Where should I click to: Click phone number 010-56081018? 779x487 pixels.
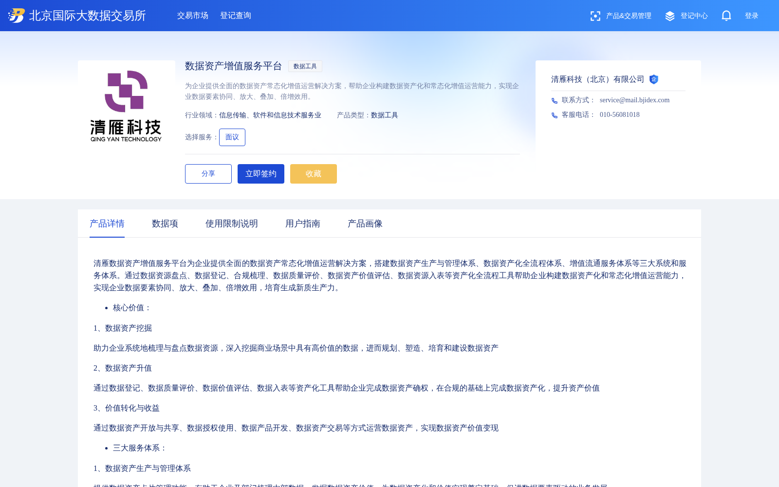point(620,115)
